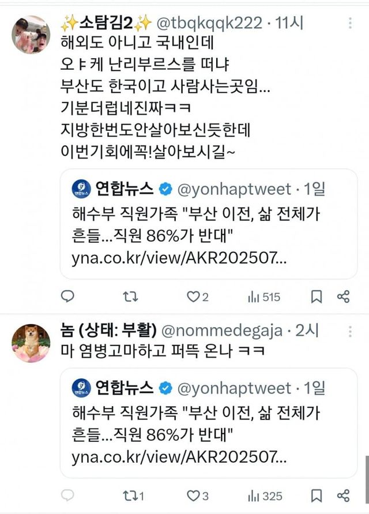Retweet the 소탐김2 tweet
The height and width of the screenshot is (514, 369).
click(131, 297)
